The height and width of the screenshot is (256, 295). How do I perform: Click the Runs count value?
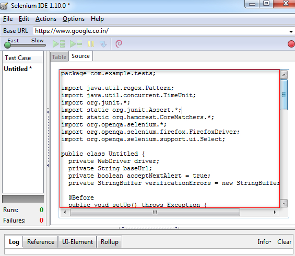click(x=41, y=210)
